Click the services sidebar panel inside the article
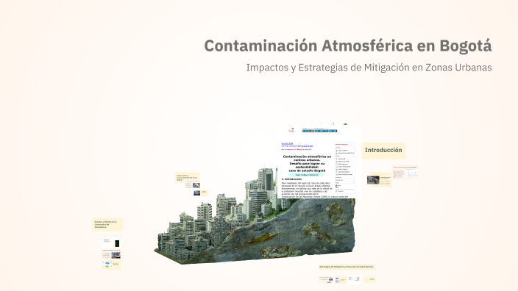Screen dimensions: 518x291 point(345,168)
